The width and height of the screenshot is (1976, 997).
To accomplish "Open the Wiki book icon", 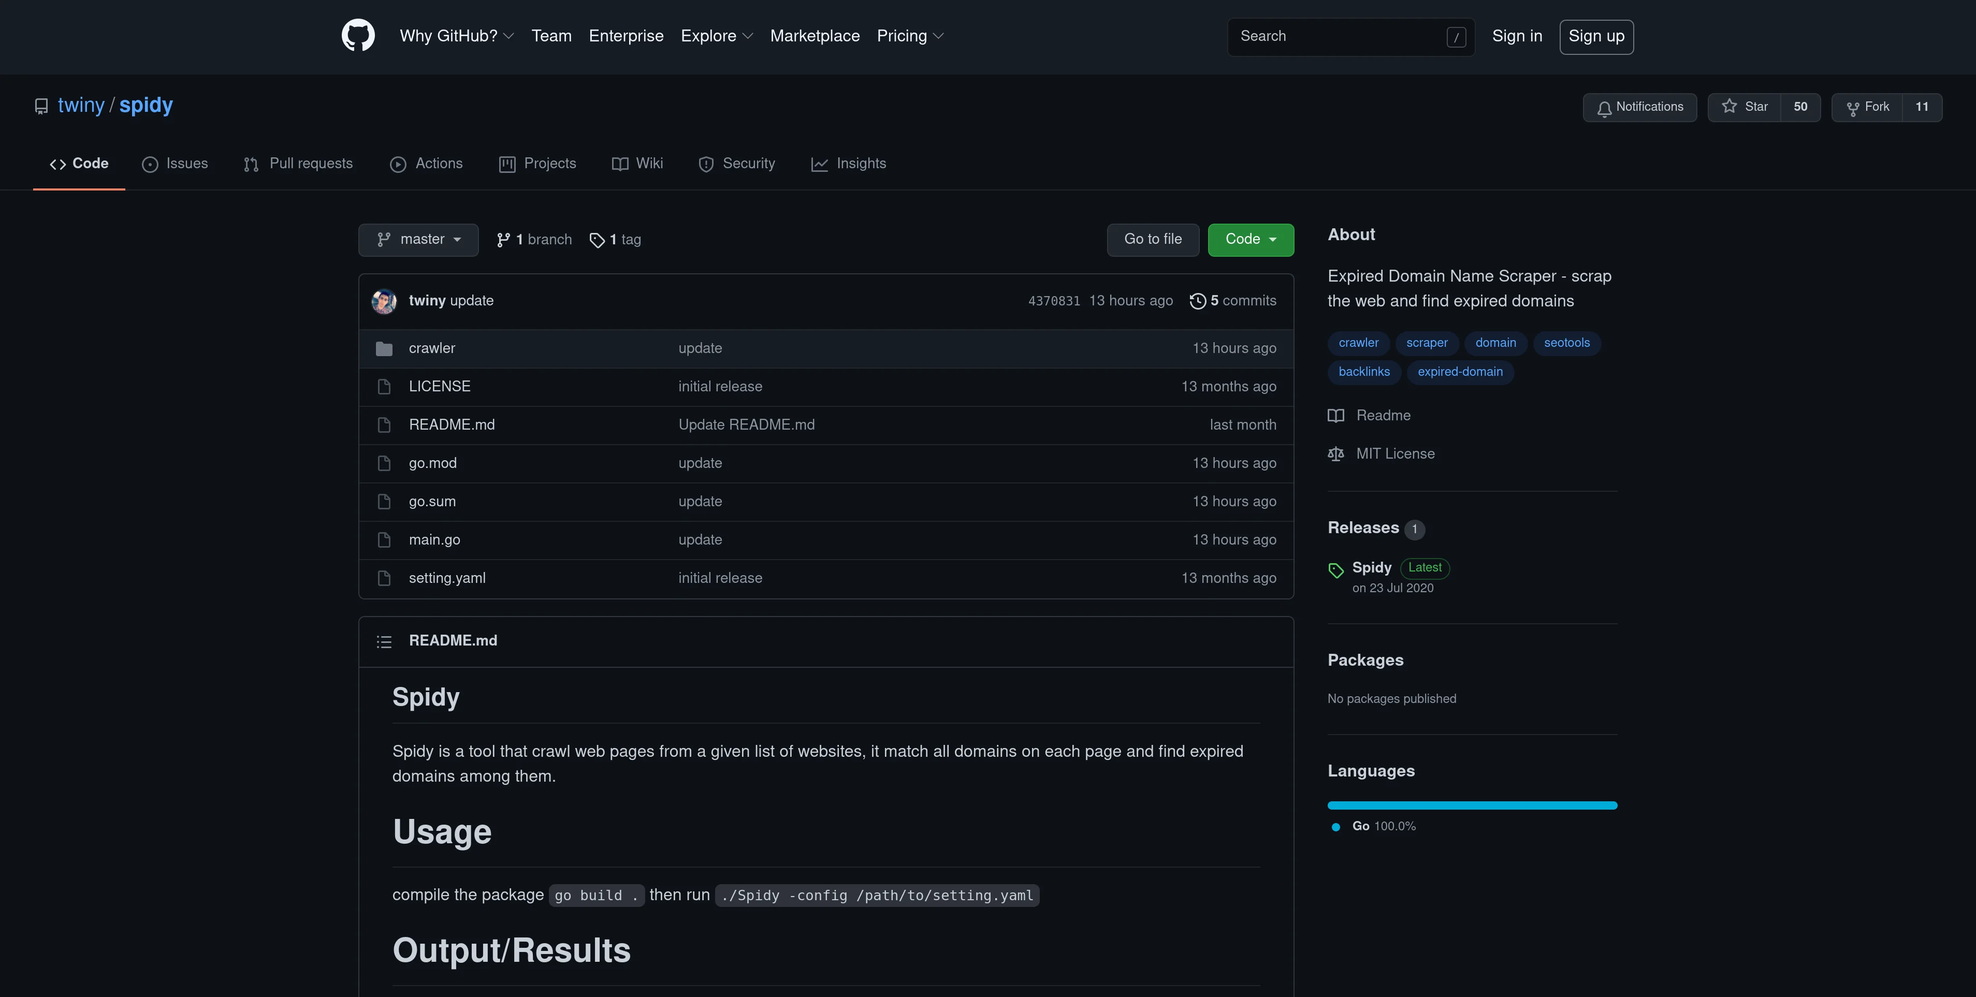I will pyautogui.click(x=620, y=164).
